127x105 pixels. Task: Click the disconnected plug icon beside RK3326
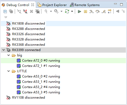pyautogui.click(x=8, y=34)
